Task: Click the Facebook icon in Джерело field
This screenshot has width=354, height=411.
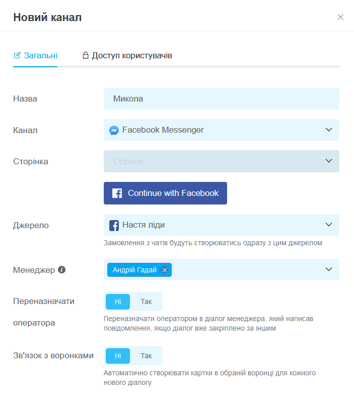Action: pos(114,226)
